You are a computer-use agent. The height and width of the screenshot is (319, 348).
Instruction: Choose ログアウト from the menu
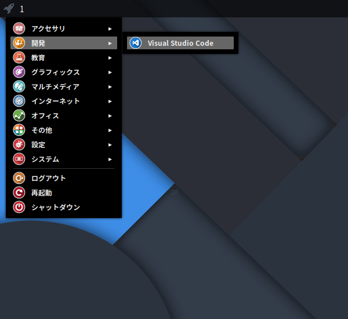[64, 178]
